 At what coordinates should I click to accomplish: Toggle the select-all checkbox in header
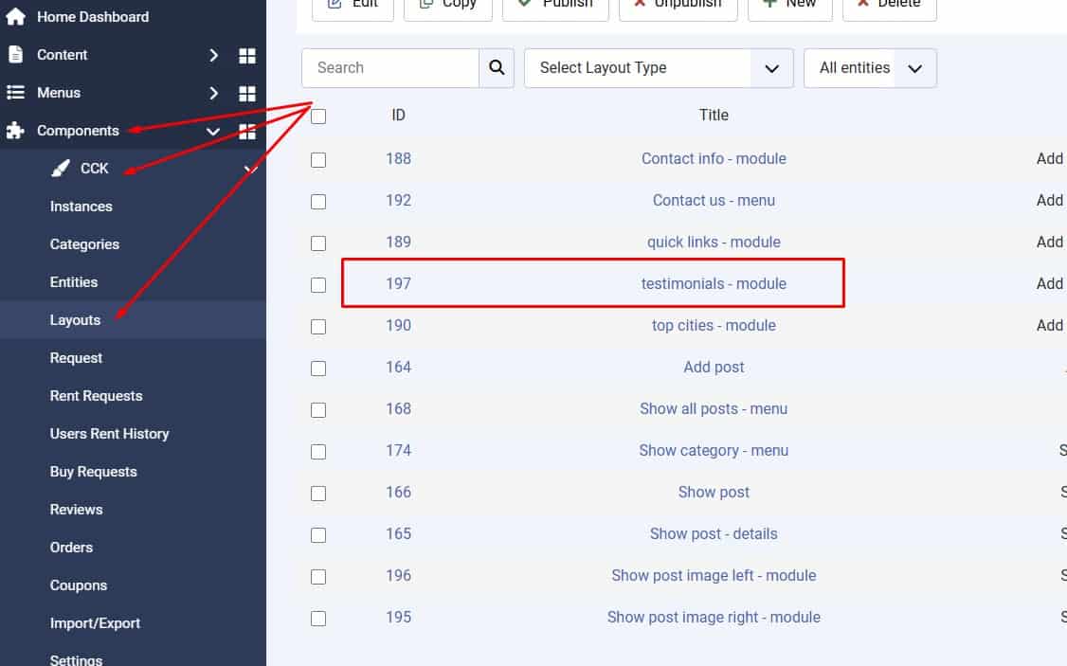(x=318, y=117)
